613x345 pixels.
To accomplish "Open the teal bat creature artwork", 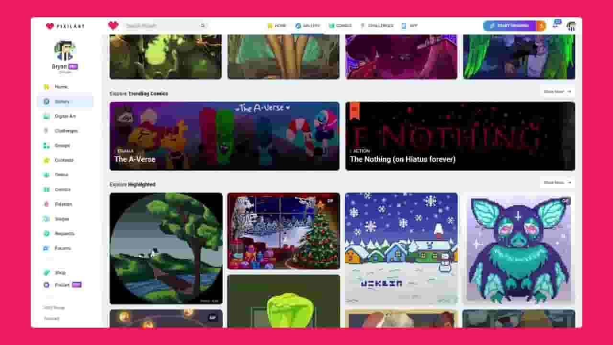I will point(519,248).
